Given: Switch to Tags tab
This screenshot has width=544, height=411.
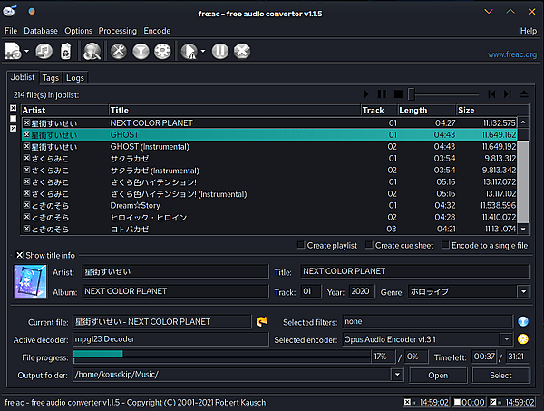Looking at the screenshot, I should [x=51, y=78].
